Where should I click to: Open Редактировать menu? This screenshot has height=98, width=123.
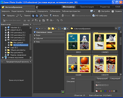[18, 11]
